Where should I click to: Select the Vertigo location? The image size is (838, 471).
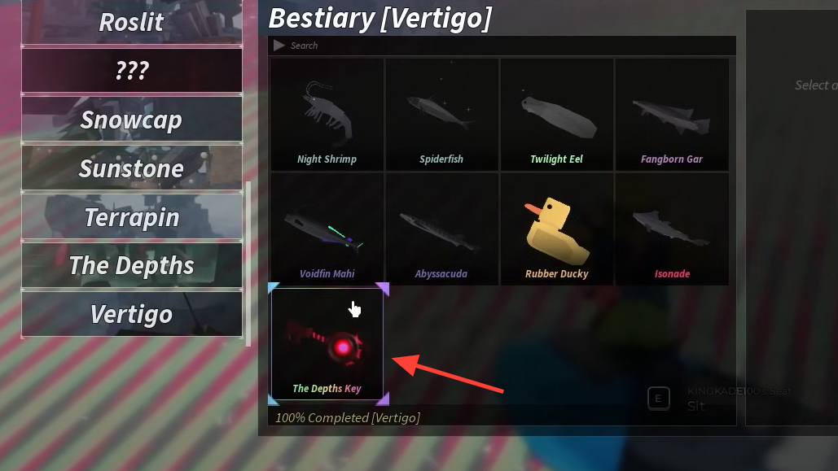pyautogui.click(x=131, y=313)
